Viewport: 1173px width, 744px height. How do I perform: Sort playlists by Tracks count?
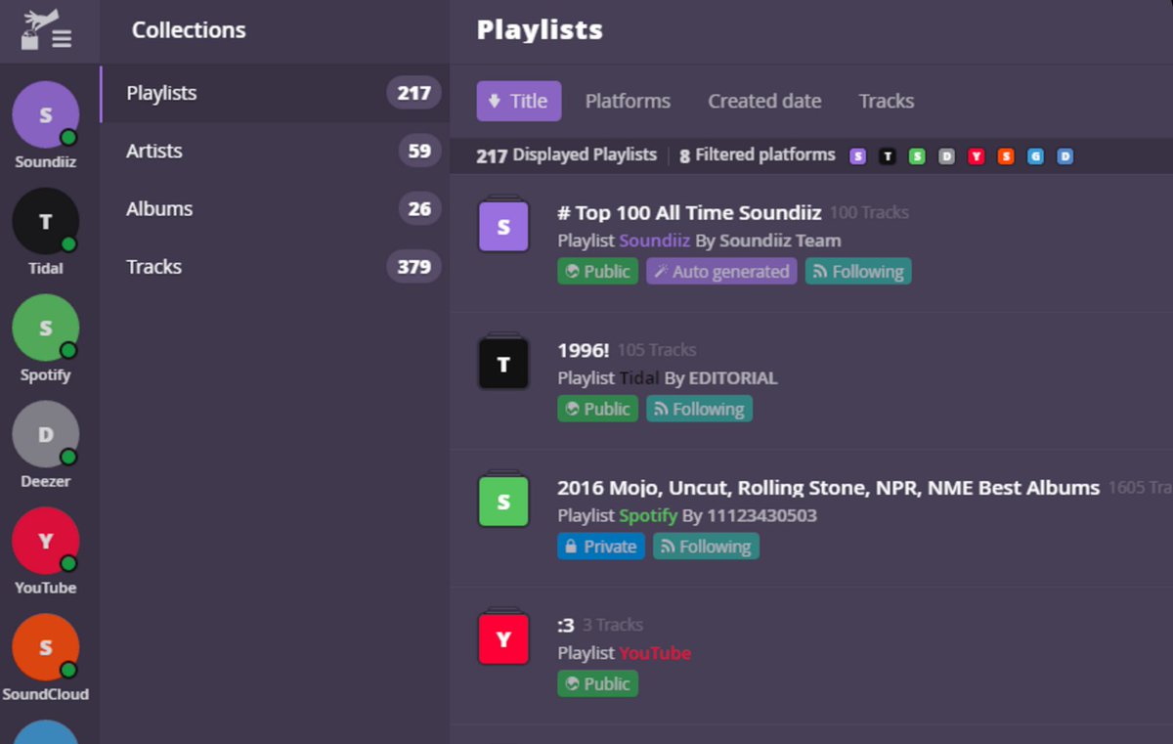pyautogui.click(x=887, y=101)
